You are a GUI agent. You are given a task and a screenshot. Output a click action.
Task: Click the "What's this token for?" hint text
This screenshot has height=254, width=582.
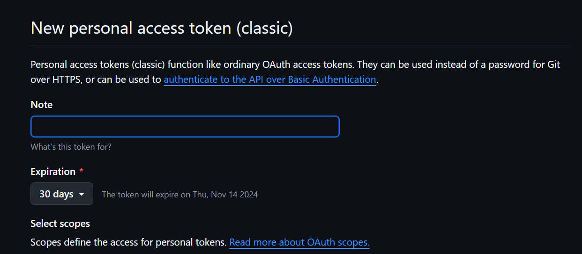coord(71,147)
